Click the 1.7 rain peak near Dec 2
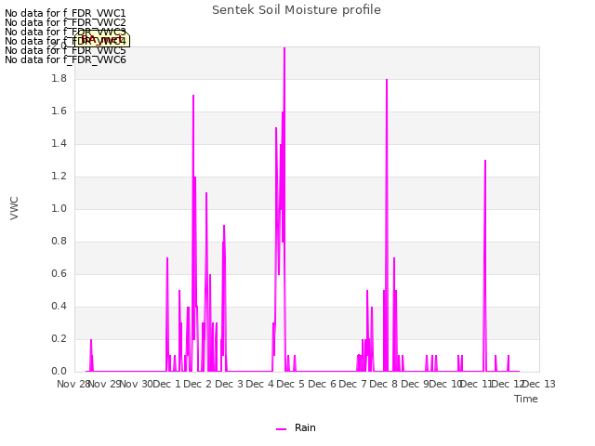This screenshot has width=595, height=446. pos(193,97)
